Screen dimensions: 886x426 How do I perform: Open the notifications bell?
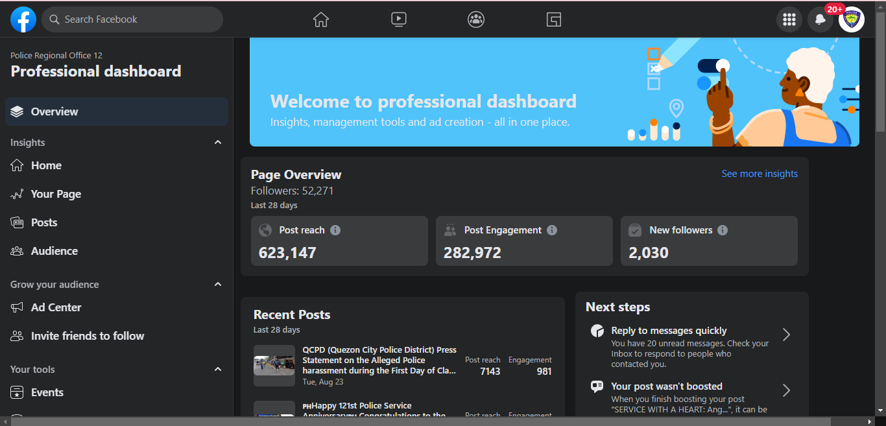click(820, 19)
